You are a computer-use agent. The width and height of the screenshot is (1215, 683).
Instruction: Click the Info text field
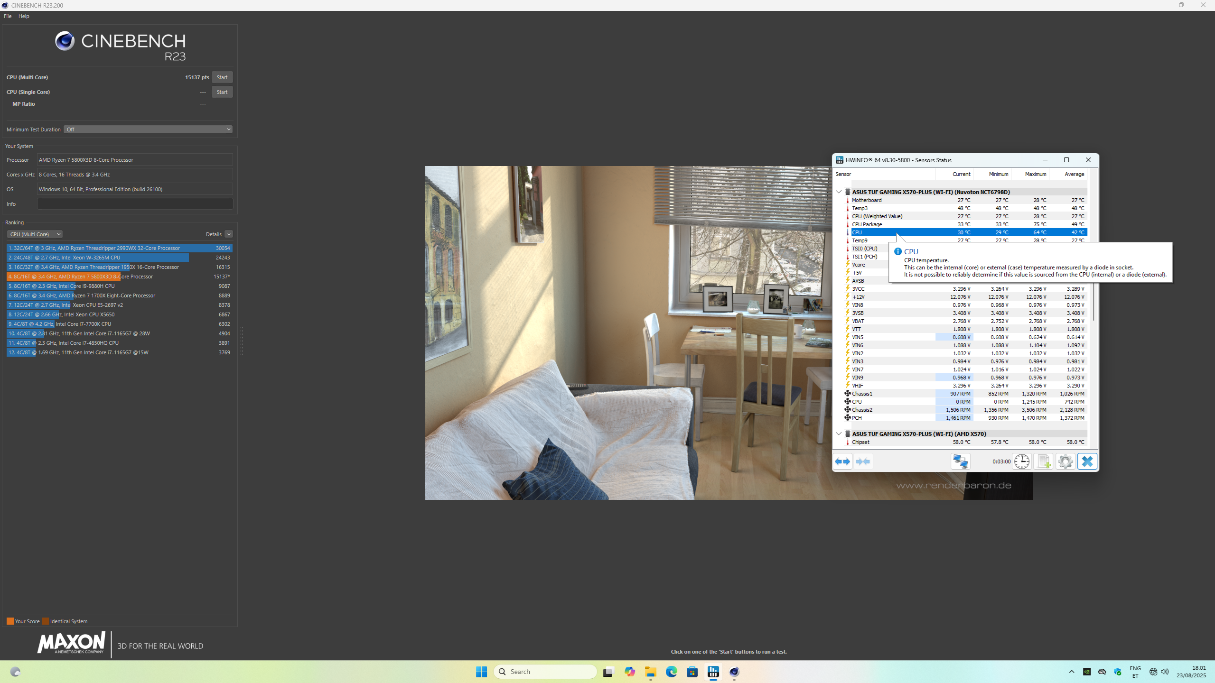pos(135,204)
